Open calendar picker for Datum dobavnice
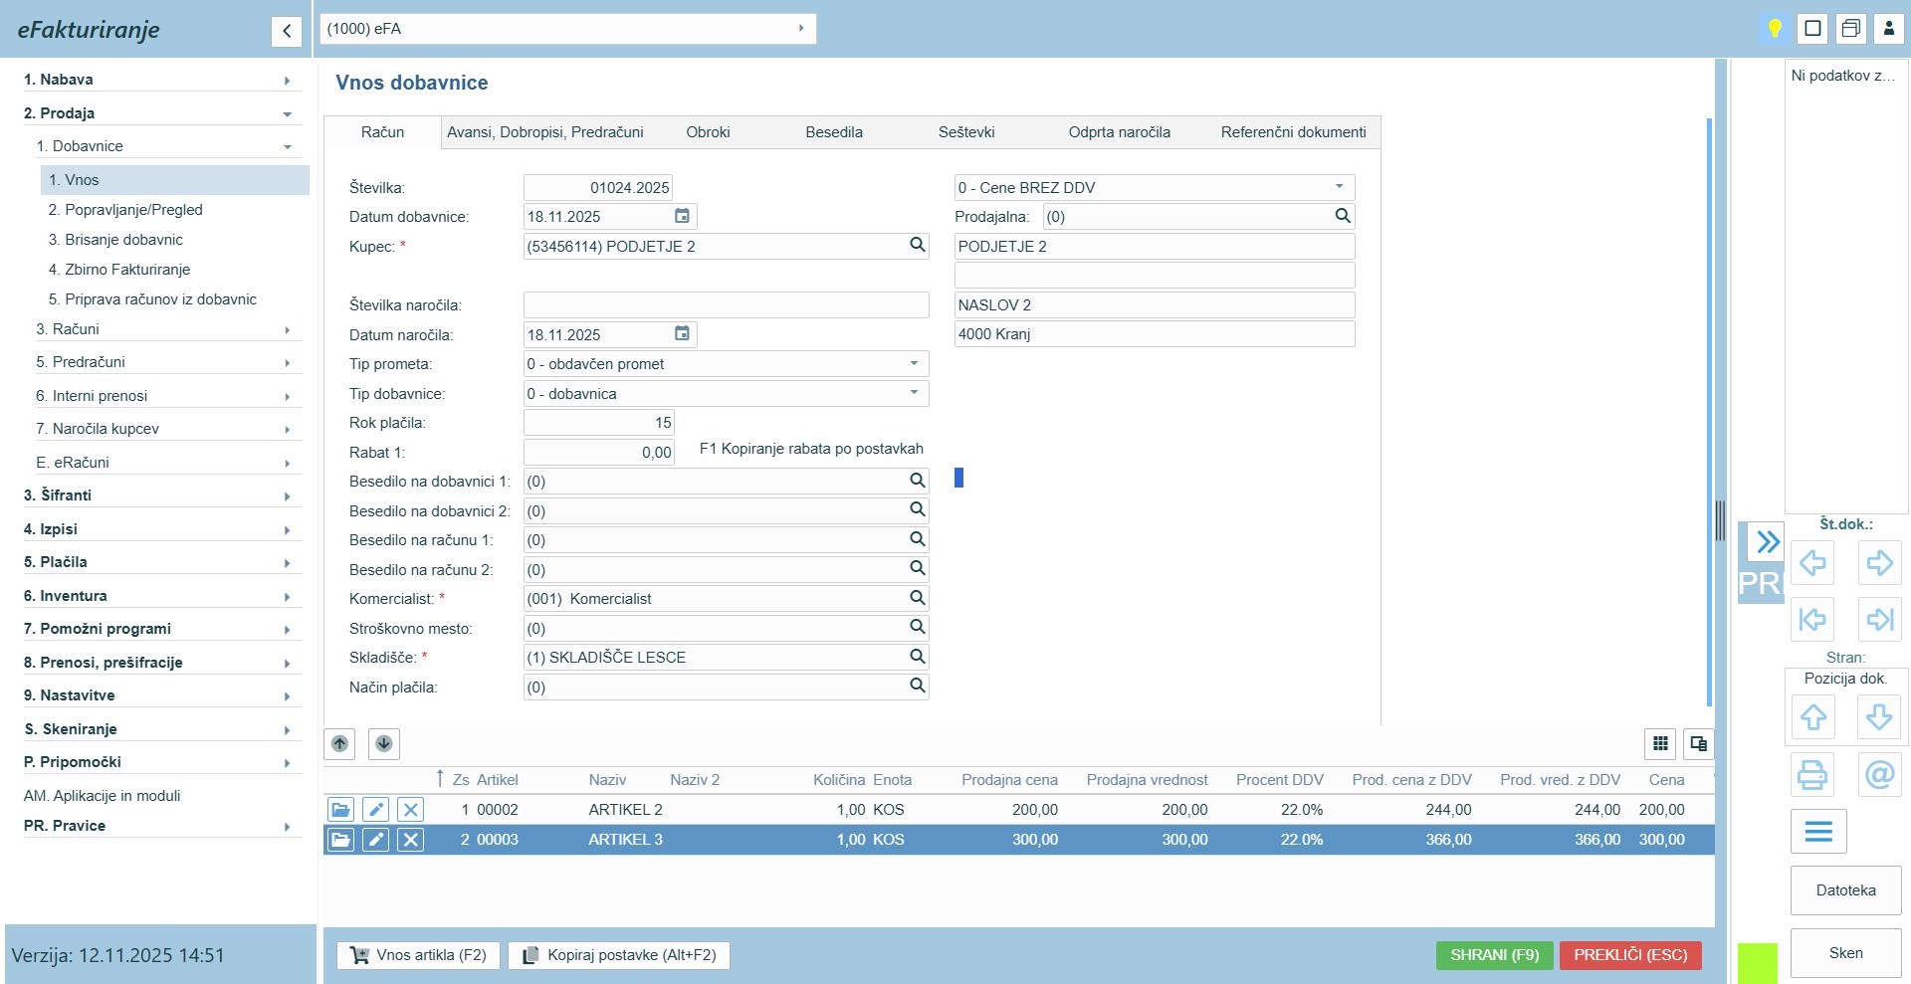Screen dimensions: 1911x984 (x=682, y=217)
